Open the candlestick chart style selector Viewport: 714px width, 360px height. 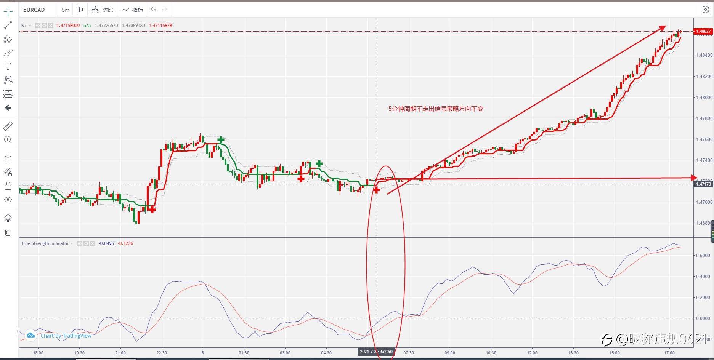point(80,10)
